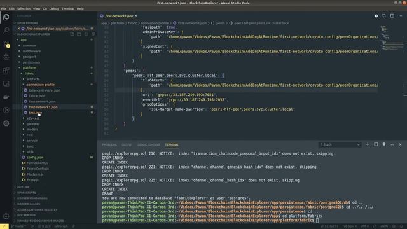Open the Extensions view in activity bar
The height and width of the screenshot is (229, 407).
coord(6,70)
